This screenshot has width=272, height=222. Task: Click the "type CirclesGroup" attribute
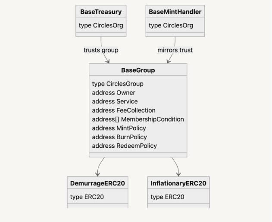coord(118,84)
